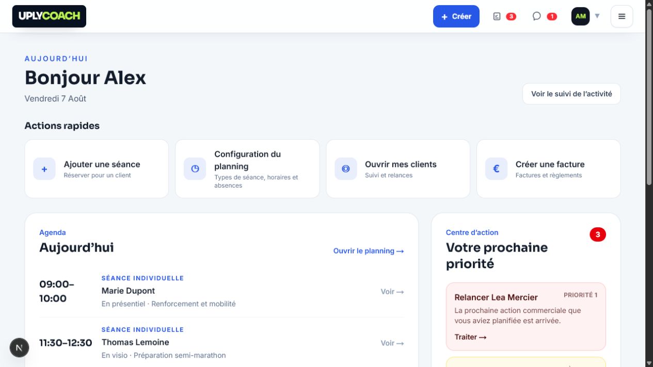This screenshot has width=653, height=367.
Task: Expand the profile dropdown arrow
Action: 597,16
